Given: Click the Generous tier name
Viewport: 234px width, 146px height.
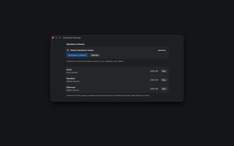Looking at the screenshot, I should (71, 87).
